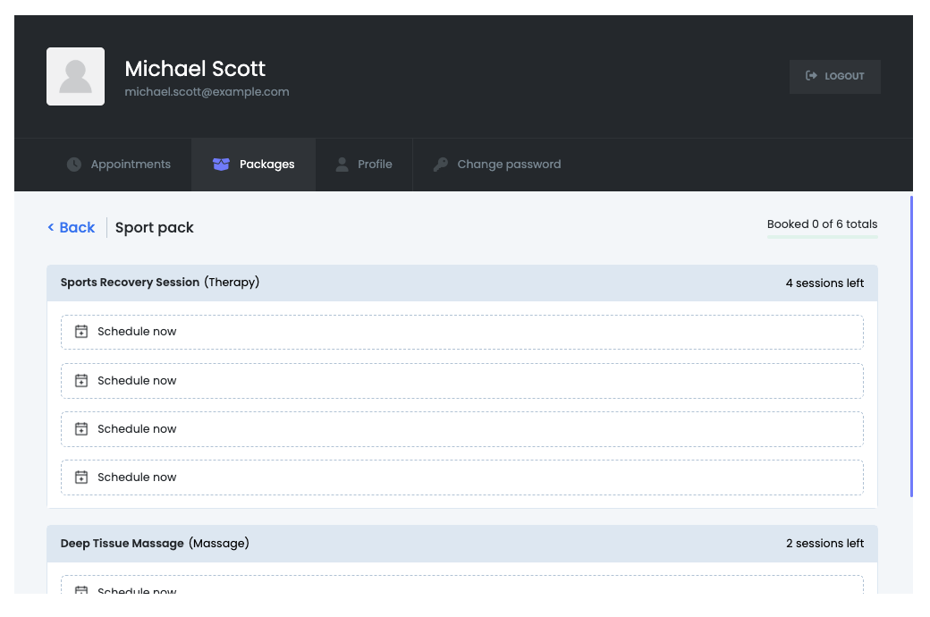Click the calendar icon in fourth Schedule now row
930x617 pixels.
81,478
